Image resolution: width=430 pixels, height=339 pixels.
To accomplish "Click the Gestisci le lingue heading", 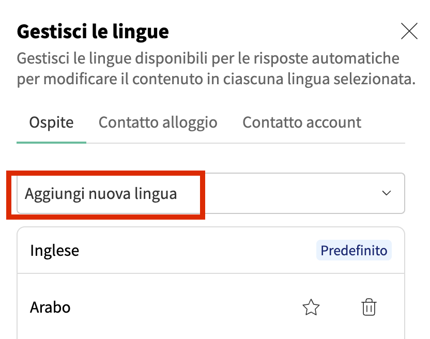I will click(93, 32).
